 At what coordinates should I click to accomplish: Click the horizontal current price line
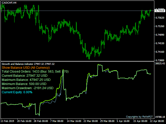click(77, 11)
